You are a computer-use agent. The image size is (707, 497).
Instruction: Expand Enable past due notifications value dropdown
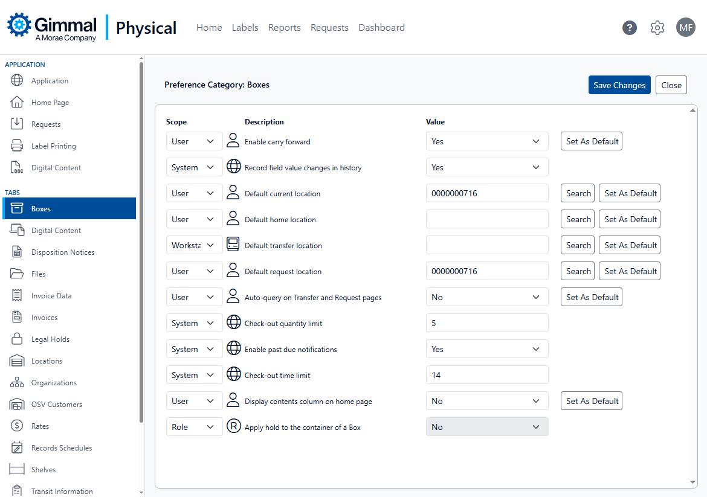[x=486, y=349]
